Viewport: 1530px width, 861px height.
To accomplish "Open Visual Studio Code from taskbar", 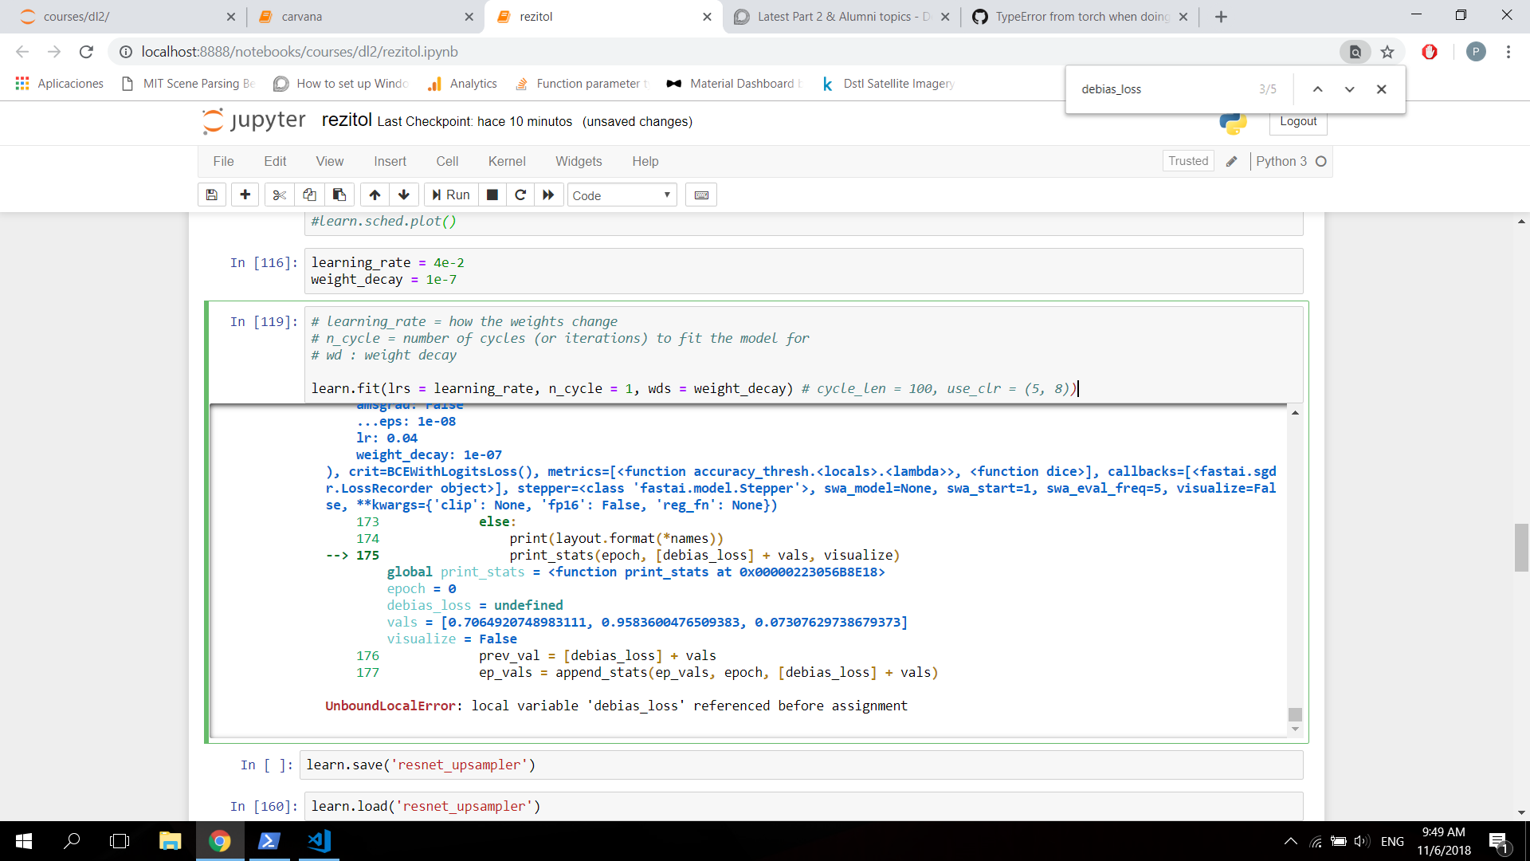I will [x=319, y=841].
